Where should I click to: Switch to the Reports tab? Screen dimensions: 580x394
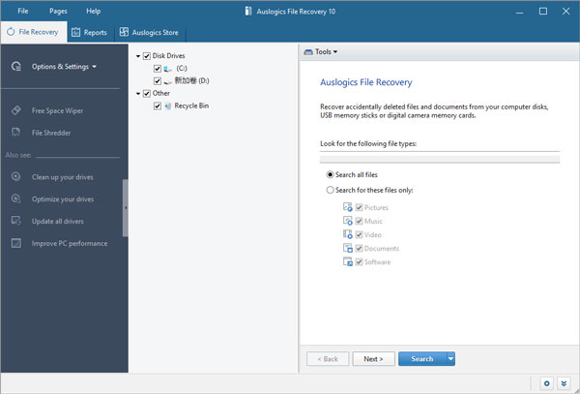89,33
